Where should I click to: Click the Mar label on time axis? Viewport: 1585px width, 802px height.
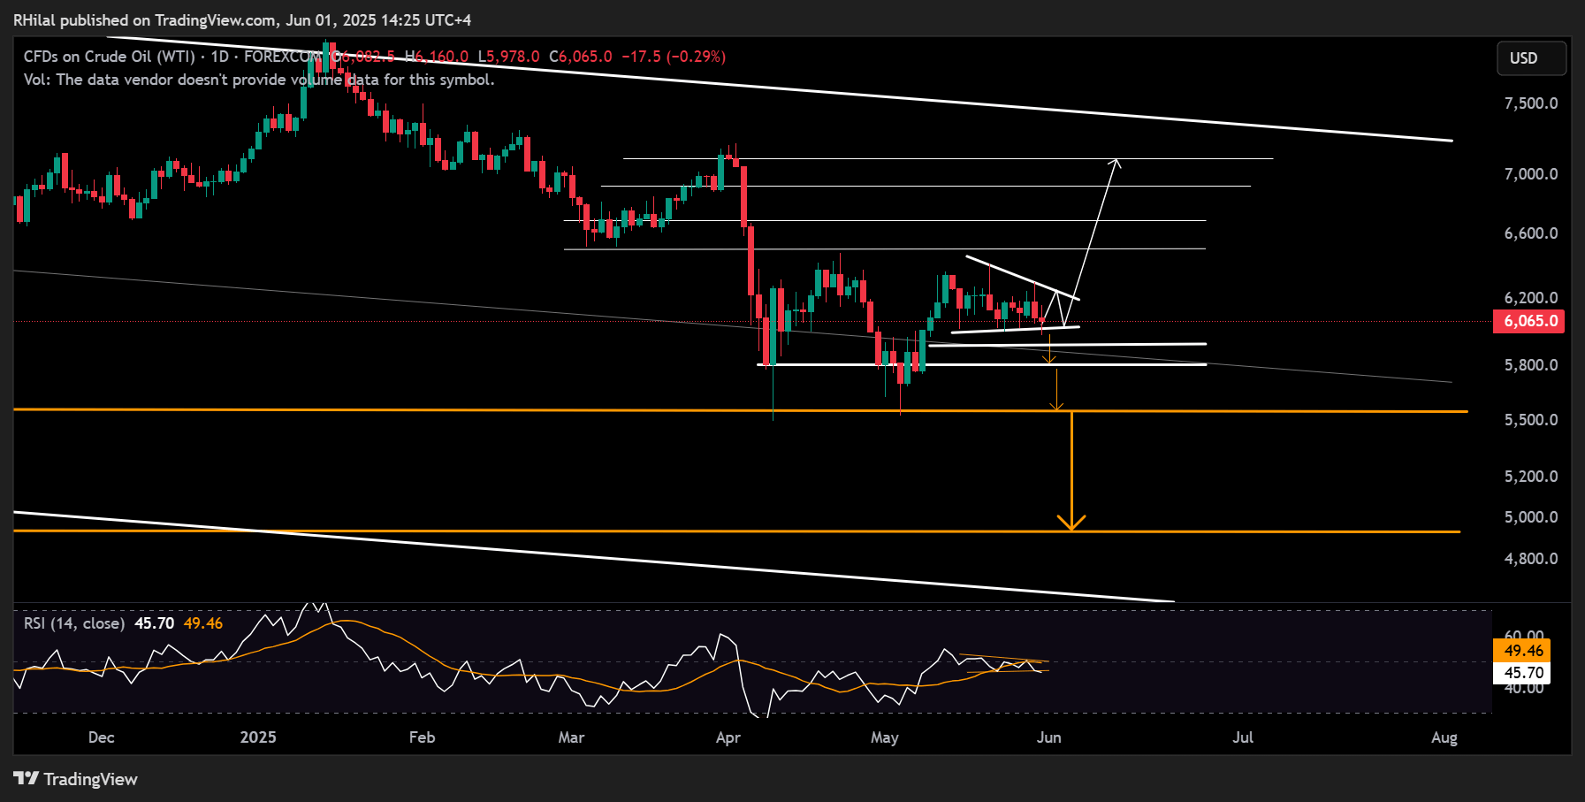pyautogui.click(x=572, y=737)
